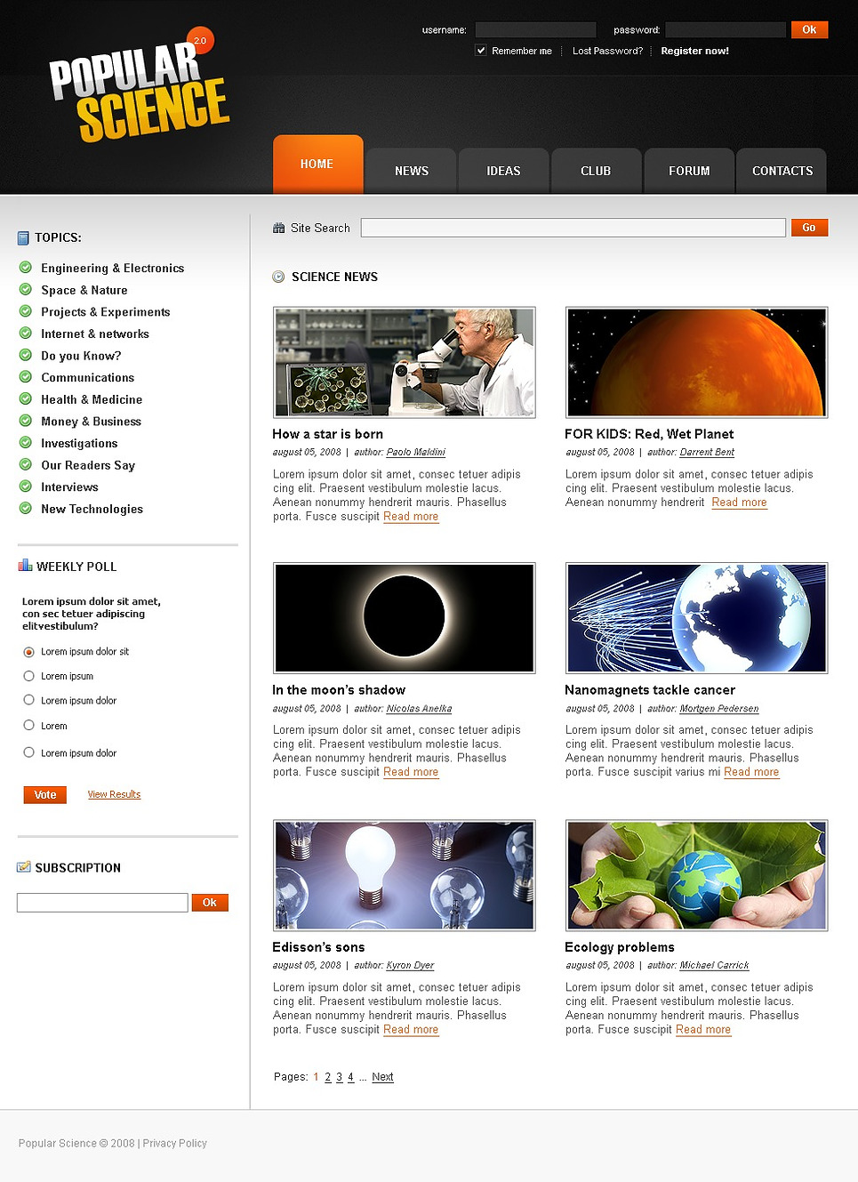Click the Next page link
Screen dimensions: 858x1182
click(x=382, y=1077)
